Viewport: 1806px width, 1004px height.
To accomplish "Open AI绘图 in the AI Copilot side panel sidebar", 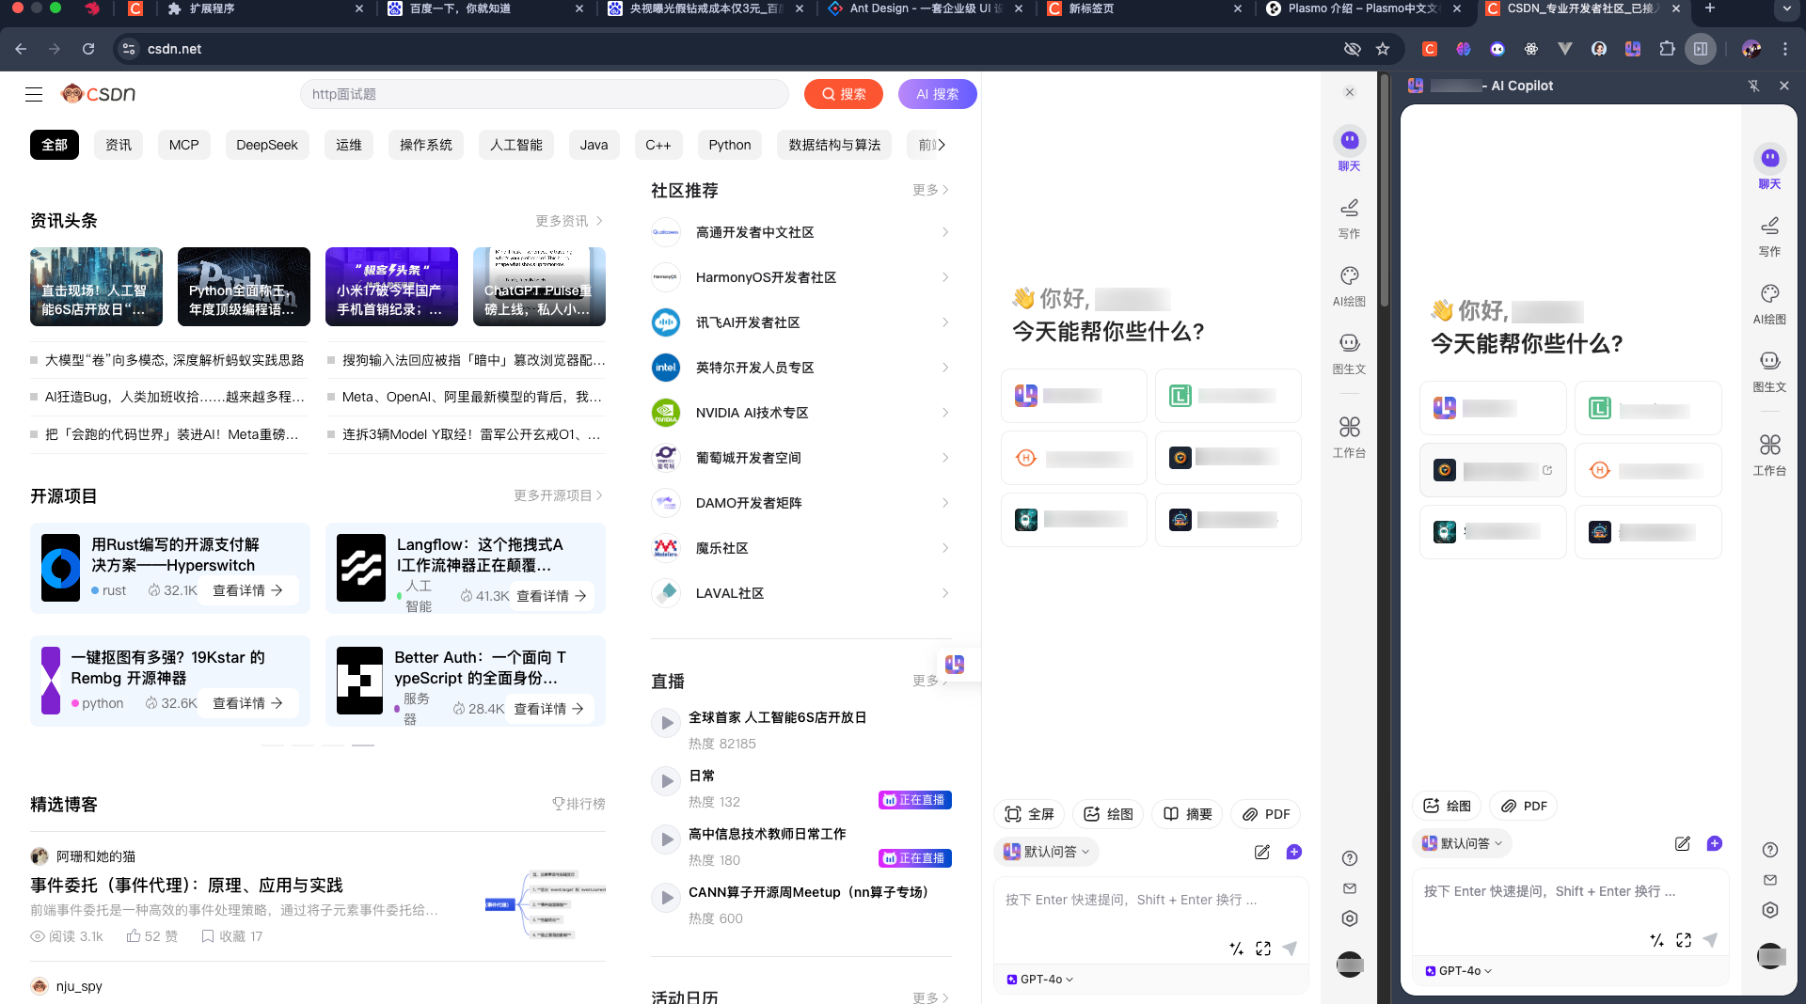I will (1770, 303).
